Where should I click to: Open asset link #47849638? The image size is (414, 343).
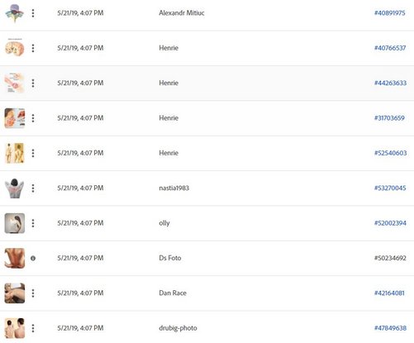coord(390,328)
